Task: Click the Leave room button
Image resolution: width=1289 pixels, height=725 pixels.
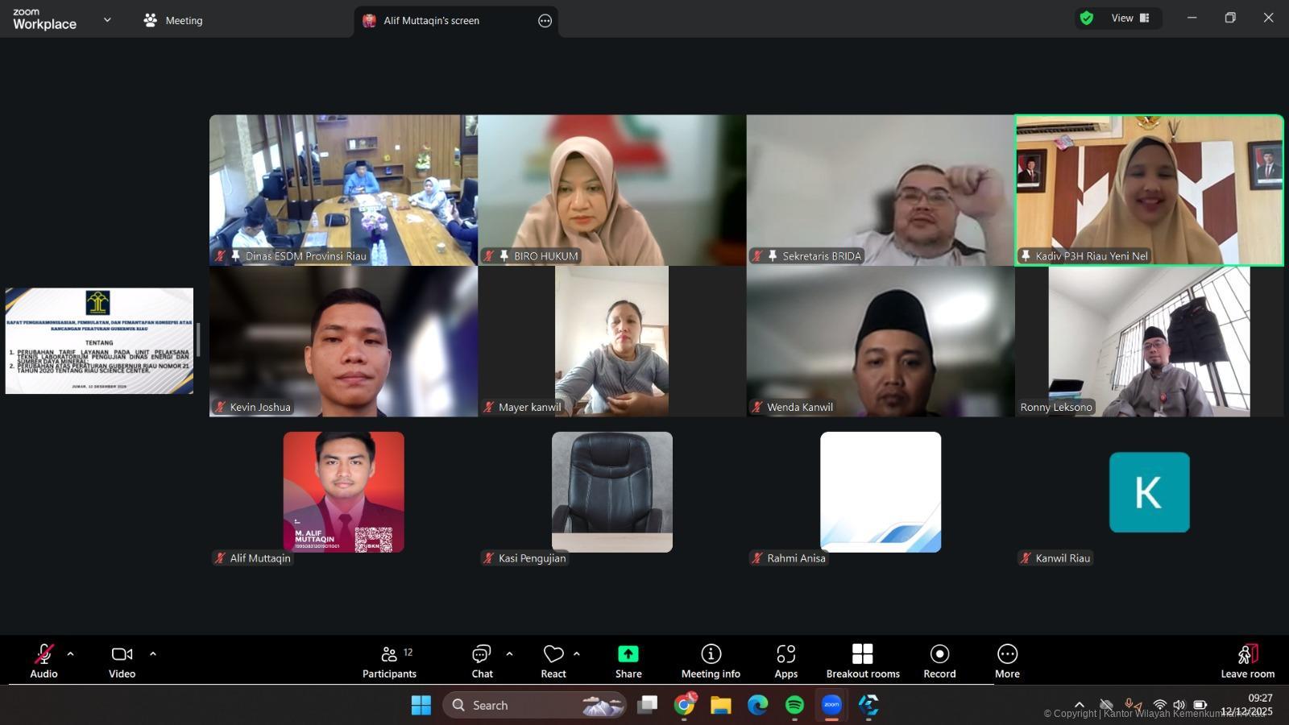Action: pyautogui.click(x=1247, y=661)
